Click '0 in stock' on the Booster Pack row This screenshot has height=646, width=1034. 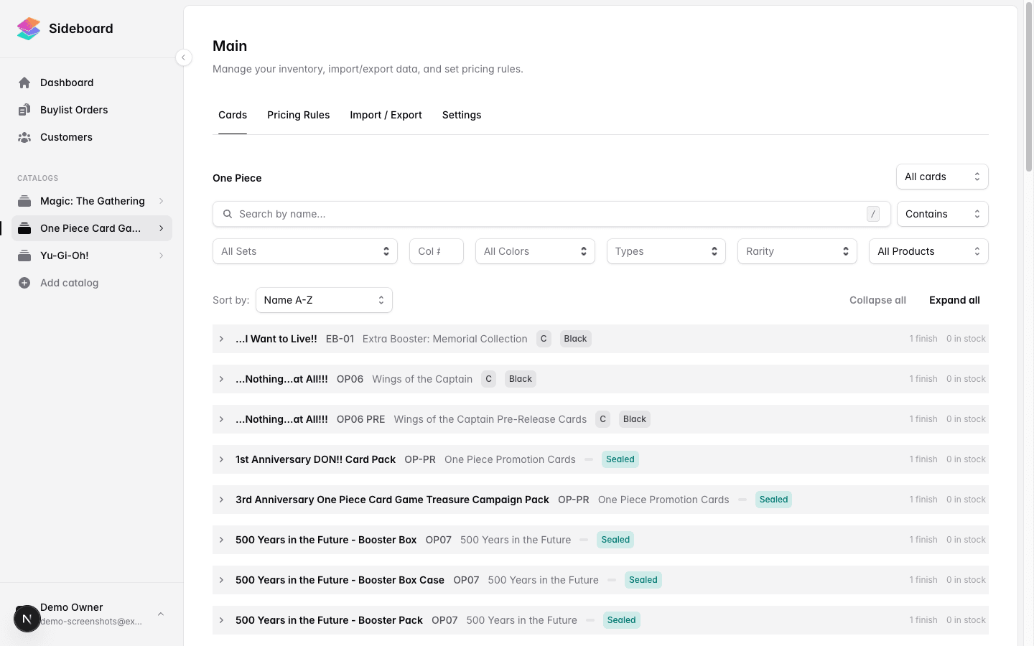click(x=966, y=620)
